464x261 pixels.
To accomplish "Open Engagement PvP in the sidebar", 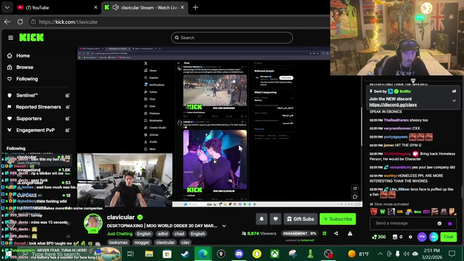I will (36, 130).
